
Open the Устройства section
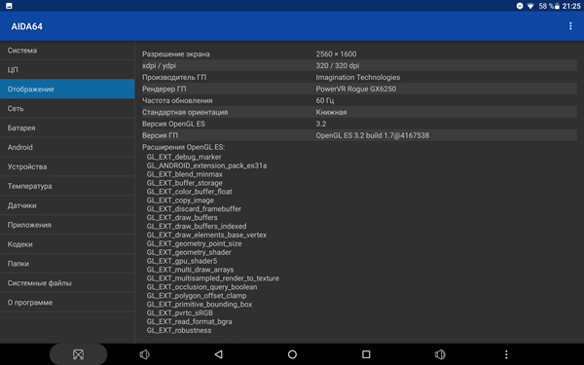67,166
